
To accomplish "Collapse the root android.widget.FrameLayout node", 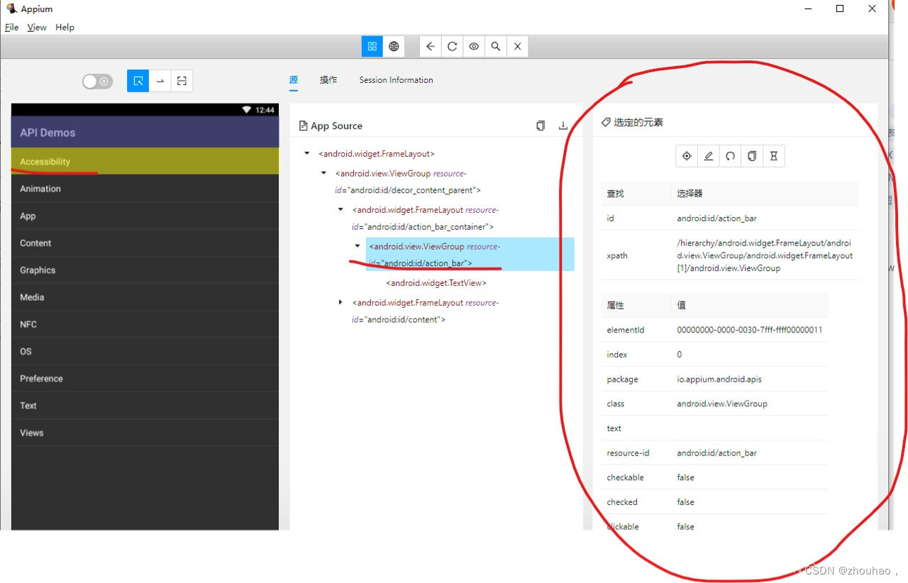I will click(306, 153).
